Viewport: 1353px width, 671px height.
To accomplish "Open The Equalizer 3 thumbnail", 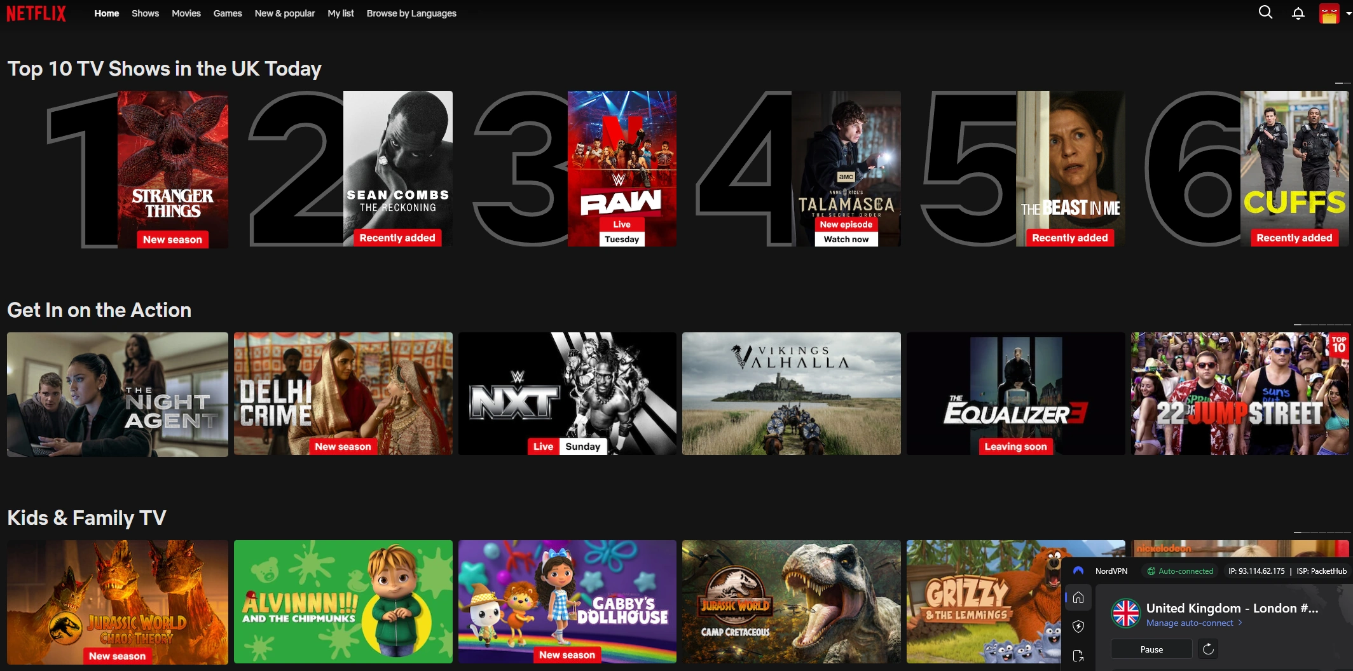I will pyautogui.click(x=1016, y=393).
